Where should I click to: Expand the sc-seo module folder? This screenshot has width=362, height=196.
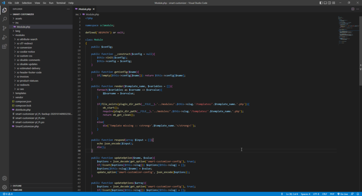tap(41, 89)
